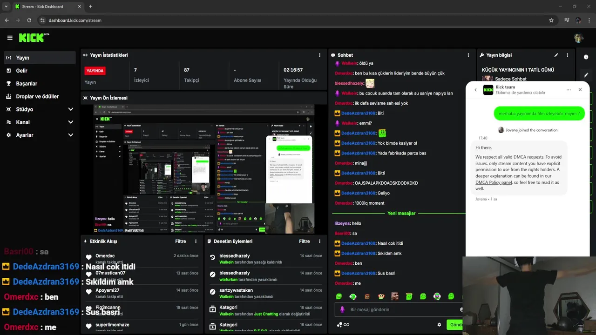Viewport: 596px width, 335px height.
Task: Open the Etkinlik Akışı three-dot menu
Action: (196, 241)
